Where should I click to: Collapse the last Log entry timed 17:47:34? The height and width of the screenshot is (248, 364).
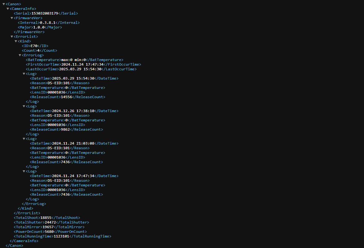click(x=24, y=172)
